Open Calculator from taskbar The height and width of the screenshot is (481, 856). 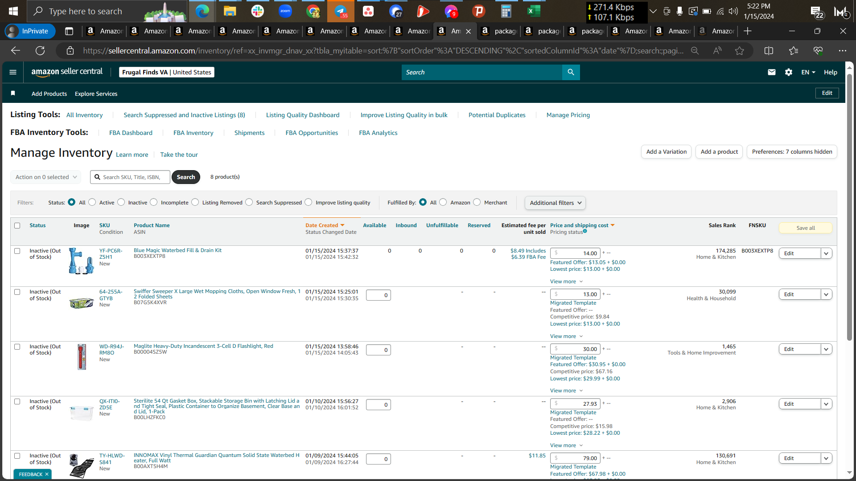click(x=506, y=11)
